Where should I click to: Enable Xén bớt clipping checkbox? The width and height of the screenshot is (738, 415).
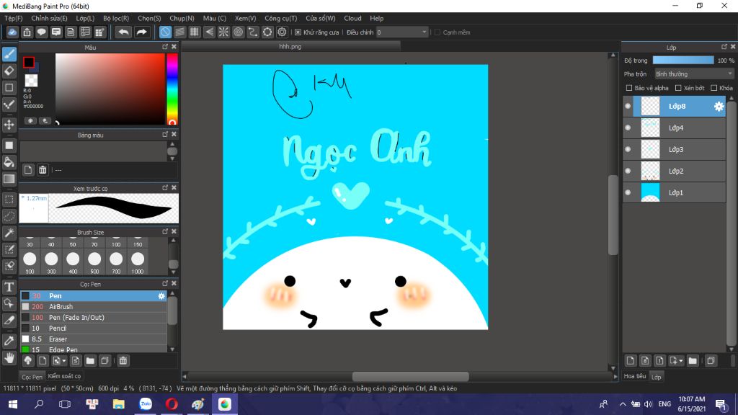point(678,88)
